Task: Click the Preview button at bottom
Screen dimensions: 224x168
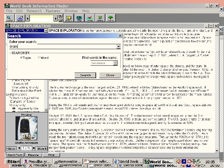Action: pos(33,155)
